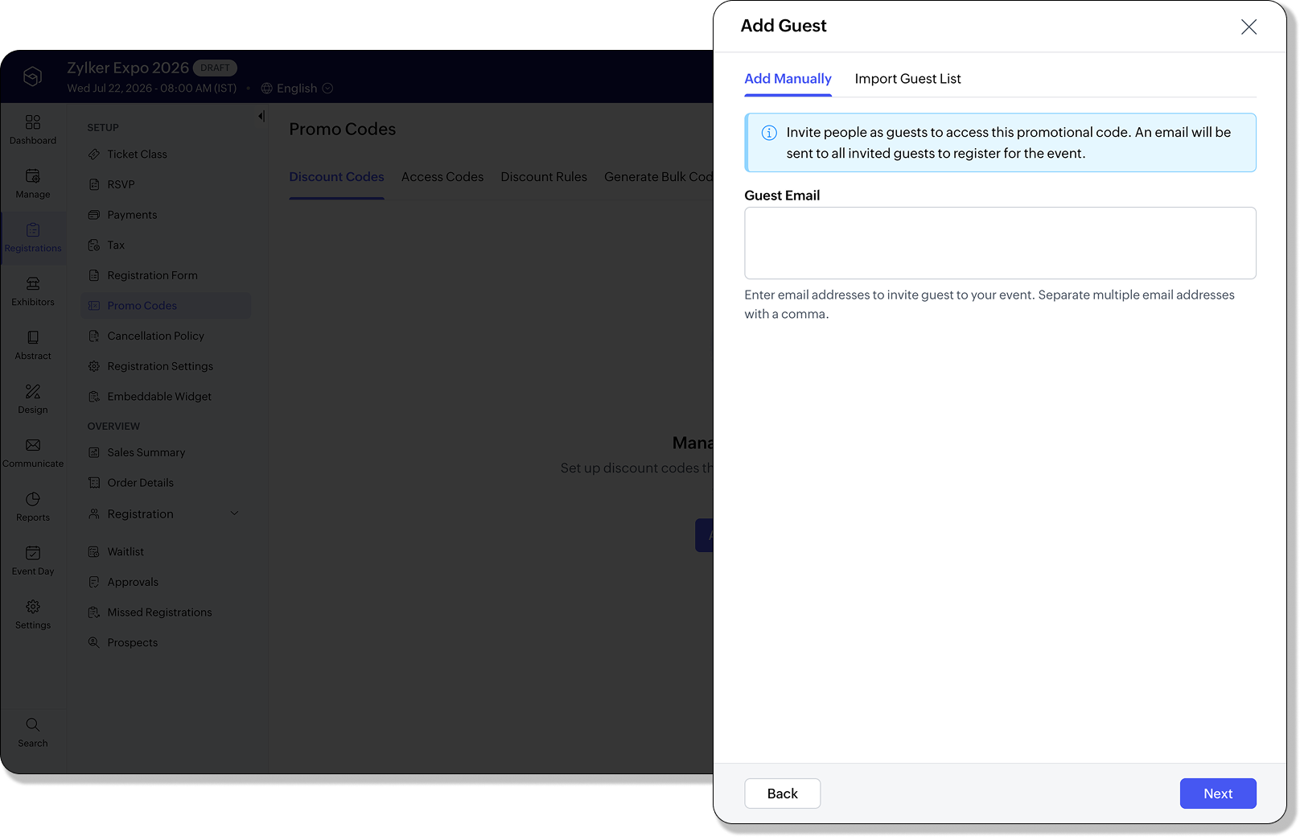Viewport: 1300px width, 837px height.
Task: Open Promo Codes in setup menu
Action: click(x=166, y=306)
